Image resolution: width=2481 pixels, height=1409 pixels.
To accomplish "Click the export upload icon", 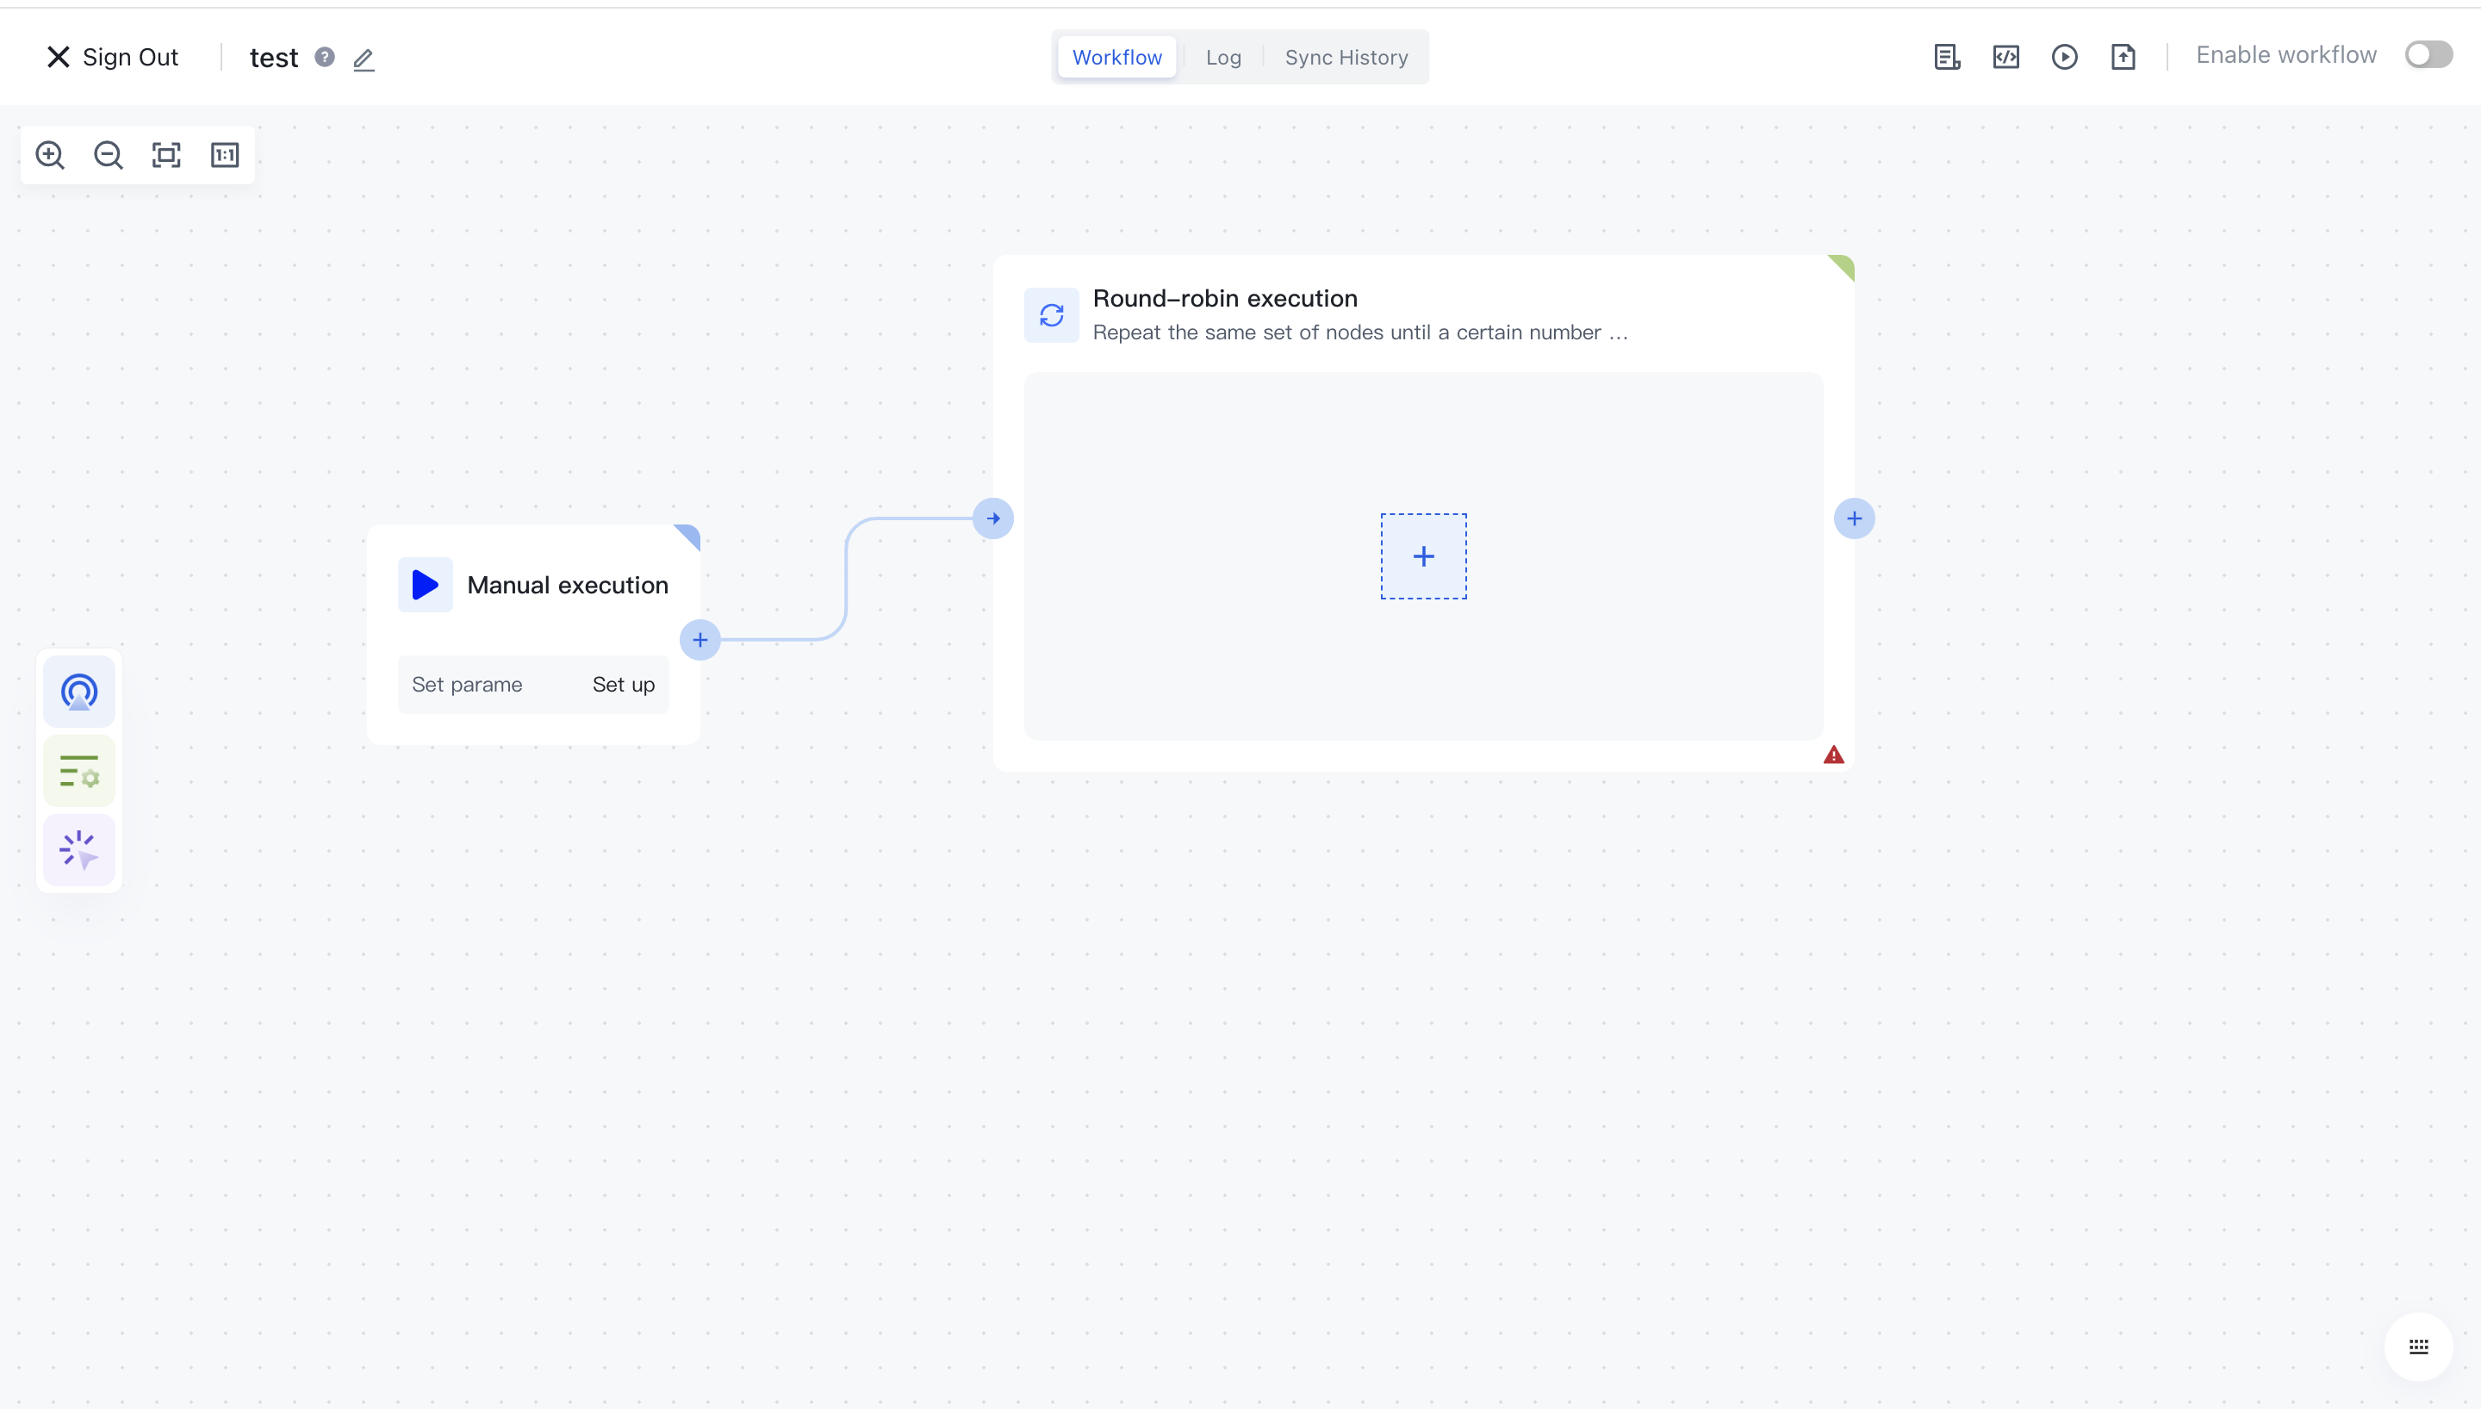I will coord(2123,57).
